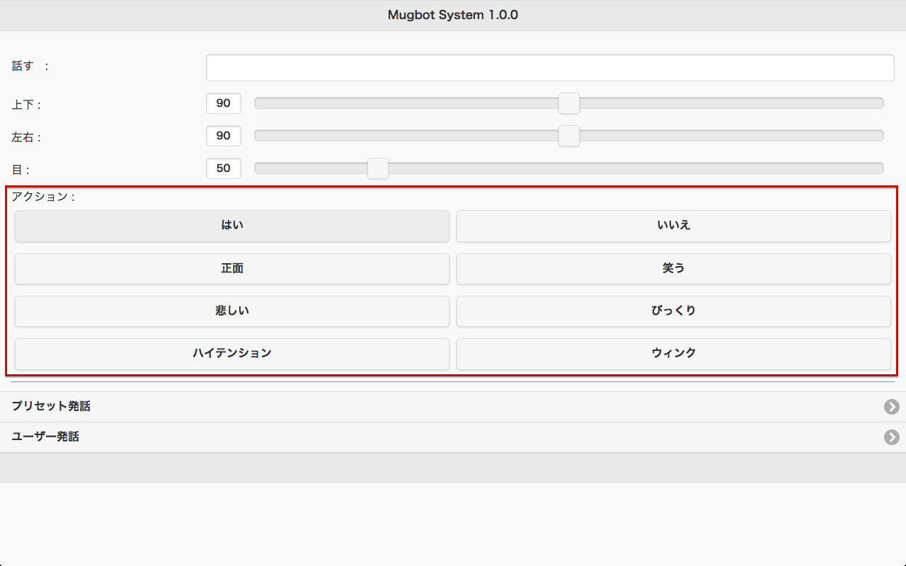Click the びっくり action button
This screenshot has height=566, width=906.
click(673, 311)
